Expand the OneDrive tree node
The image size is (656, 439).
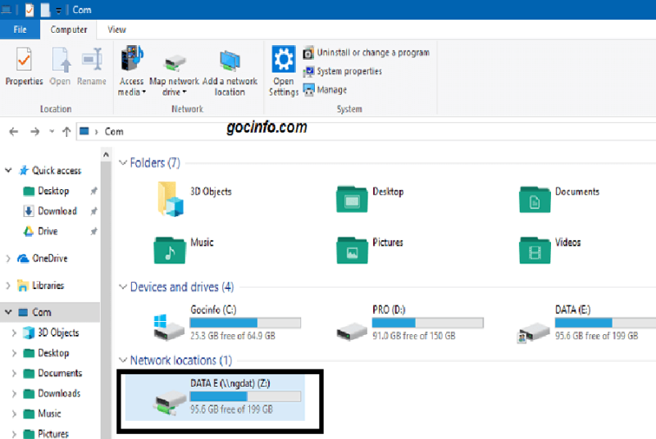click(x=8, y=259)
